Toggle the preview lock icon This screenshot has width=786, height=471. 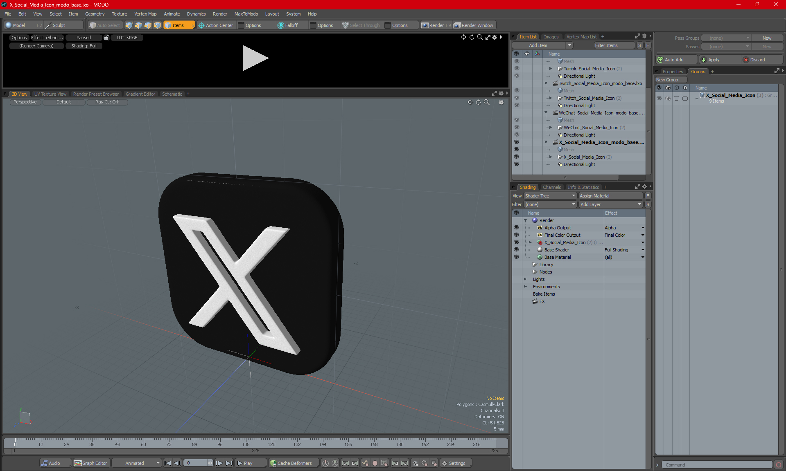click(106, 38)
